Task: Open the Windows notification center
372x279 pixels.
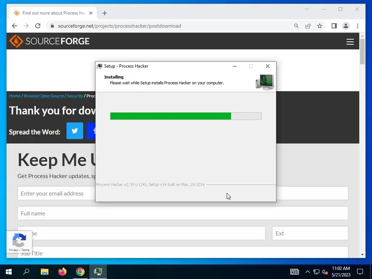Action: click(360, 272)
